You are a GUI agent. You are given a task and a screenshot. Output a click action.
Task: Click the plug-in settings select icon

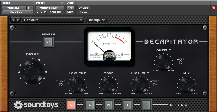tap(46, 12)
